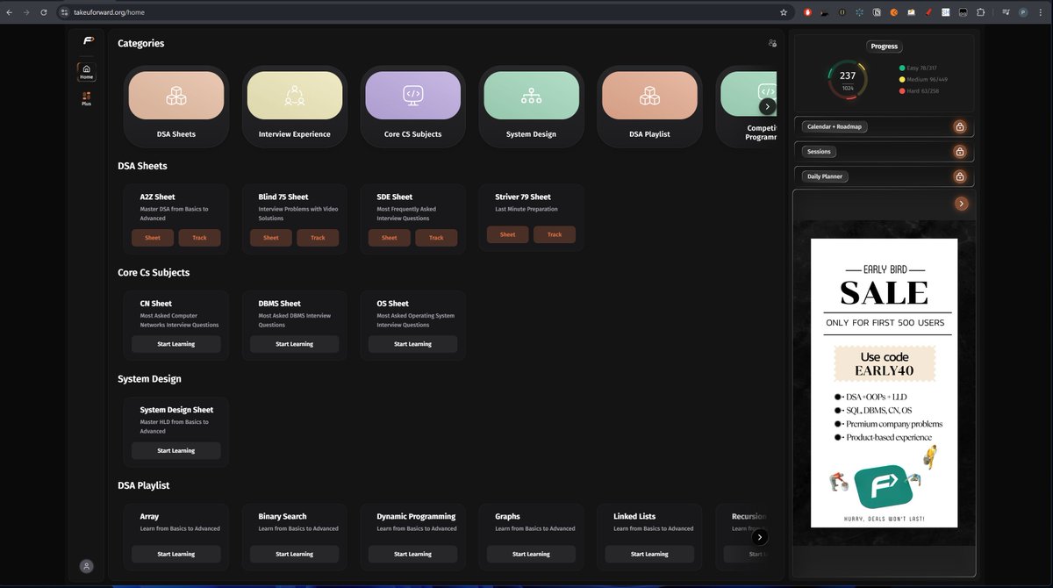1053x588 pixels.
Task: Start Learning the Binary Search playlist
Action: point(295,554)
